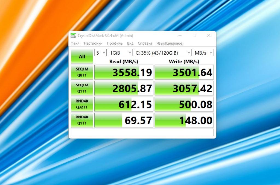Screen dimensions: 280x185
Task: Expand the 1GiB test size dropdown
Action: 120,53
